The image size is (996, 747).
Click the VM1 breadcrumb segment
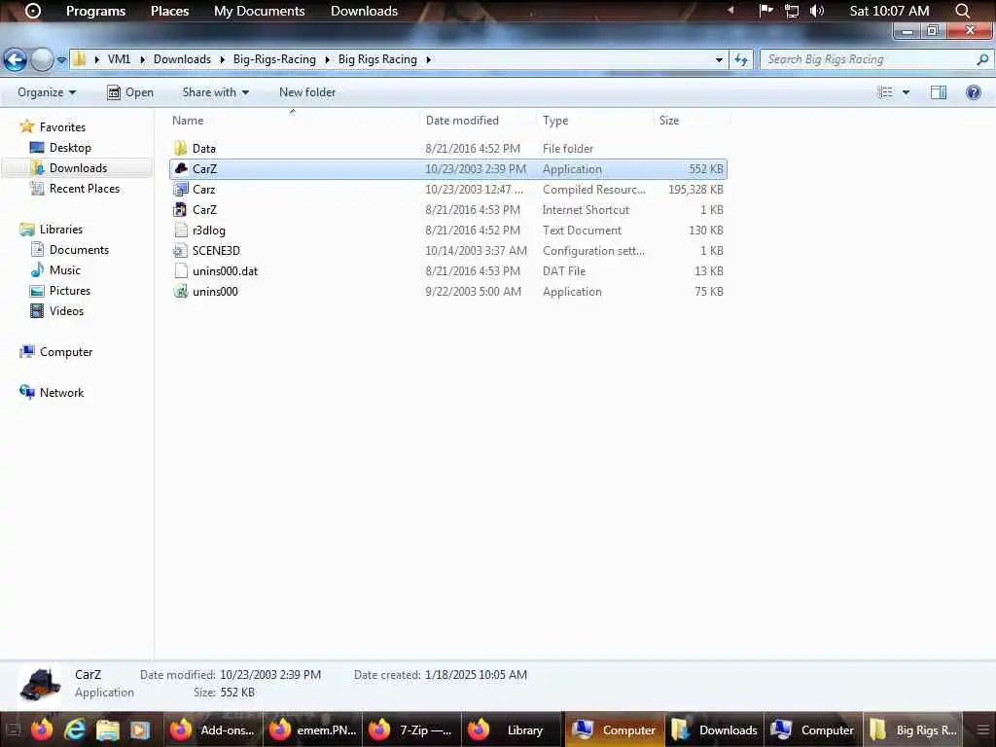point(119,59)
